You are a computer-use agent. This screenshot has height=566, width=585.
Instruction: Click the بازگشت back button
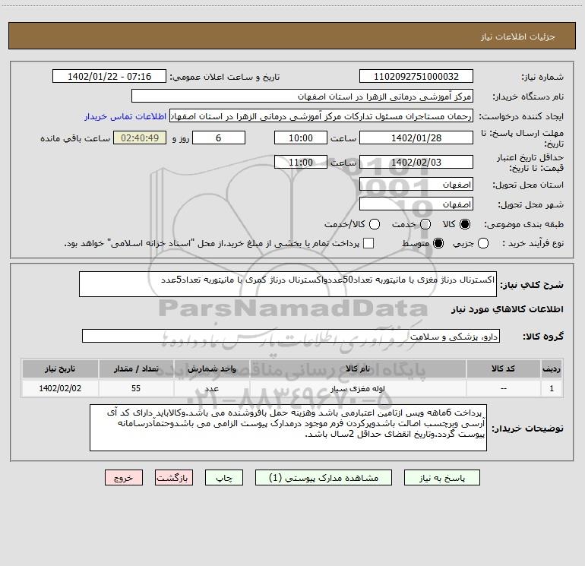(x=174, y=478)
